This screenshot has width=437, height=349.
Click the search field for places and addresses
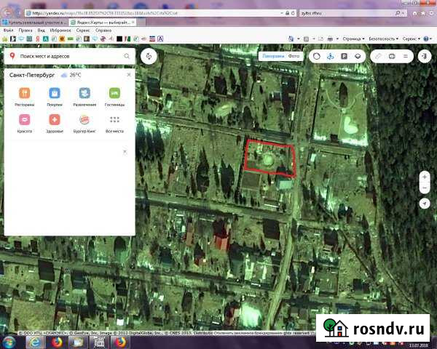tap(69, 56)
